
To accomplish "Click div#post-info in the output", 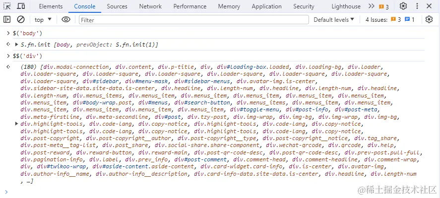I will 307,109.
